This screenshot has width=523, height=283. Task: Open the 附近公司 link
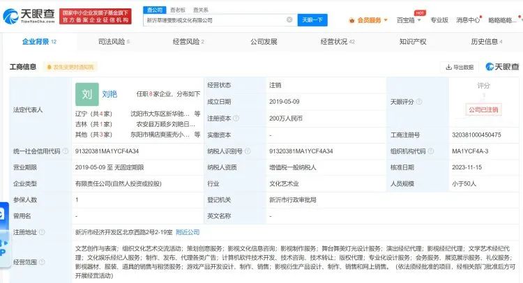coord(187,232)
